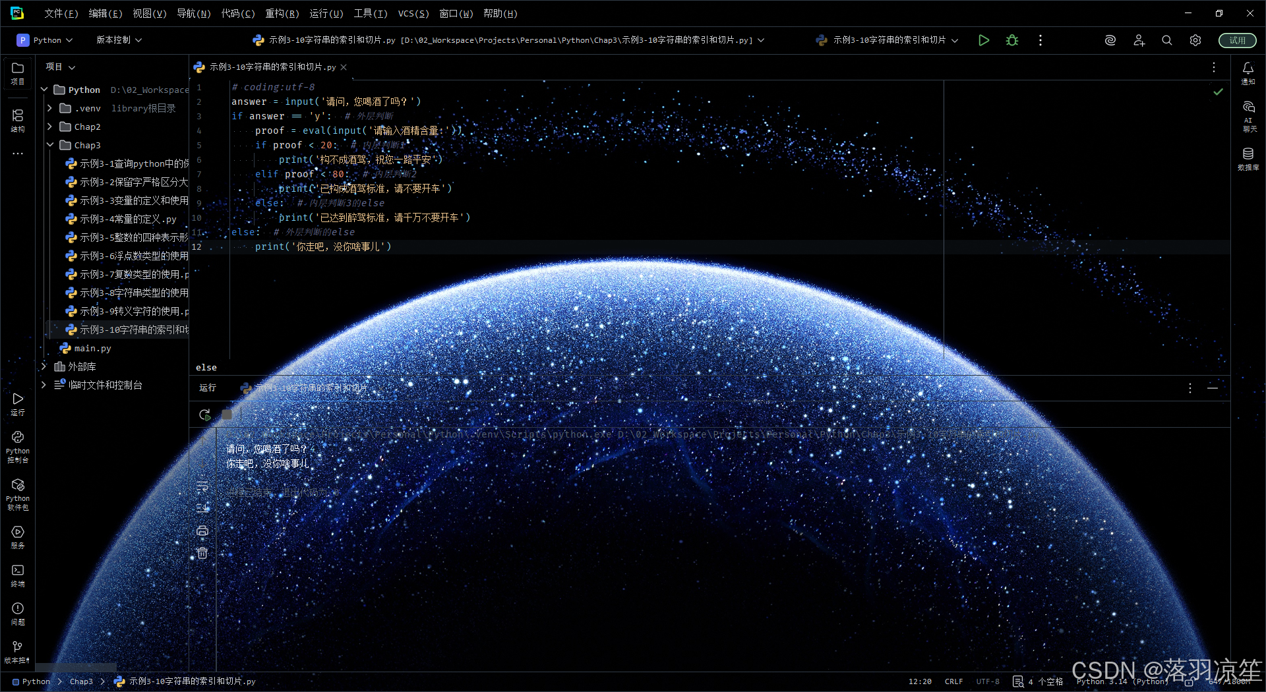The width and height of the screenshot is (1266, 692).
Task: Minimize the Run tool window
Action: pyautogui.click(x=1213, y=388)
